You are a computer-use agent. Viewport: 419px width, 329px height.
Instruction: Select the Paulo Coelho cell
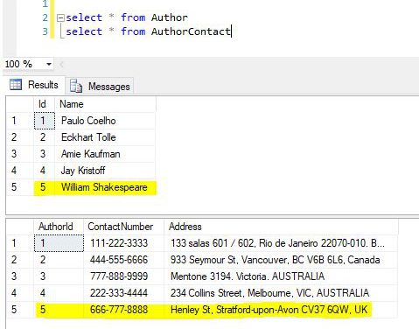point(105,121)
